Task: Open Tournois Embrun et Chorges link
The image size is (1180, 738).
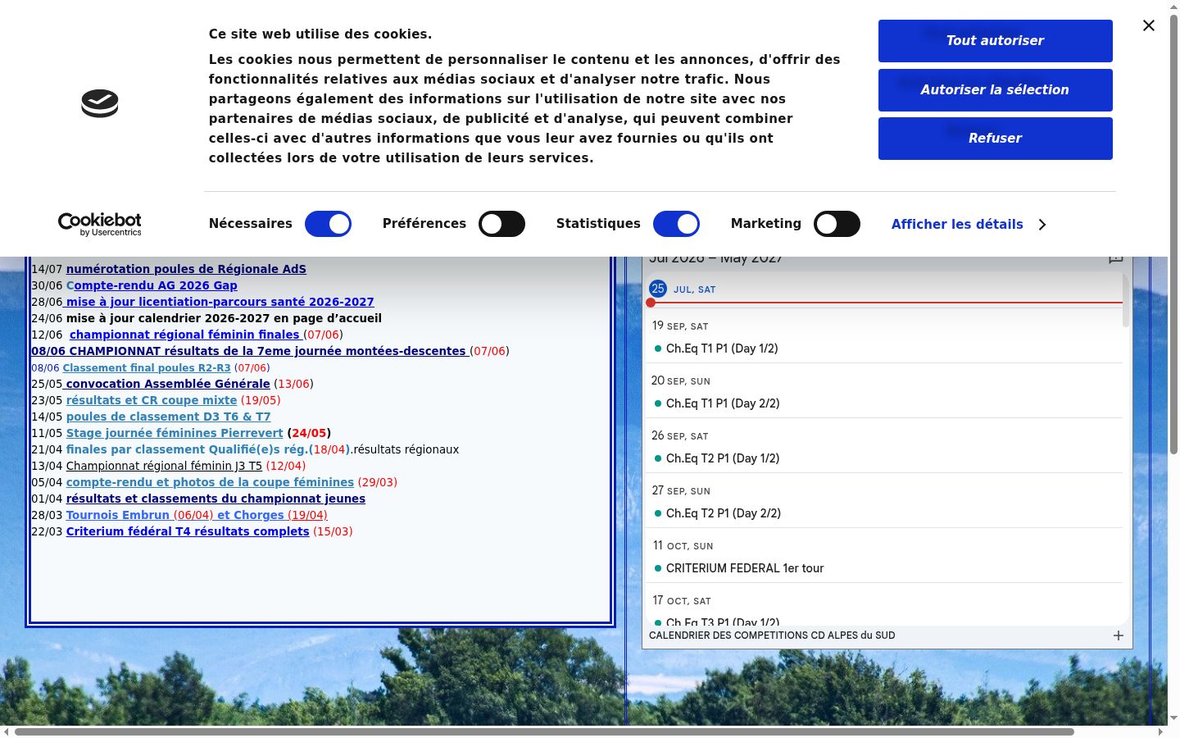Action: (x=197, y=515)
